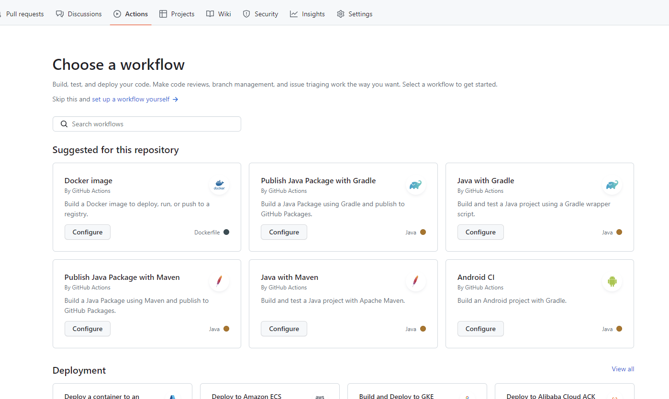Image resolution: width=669 pixels, height=399 pixels.
Task: Focus the Search workflows field
Action: tap(147, 124)
